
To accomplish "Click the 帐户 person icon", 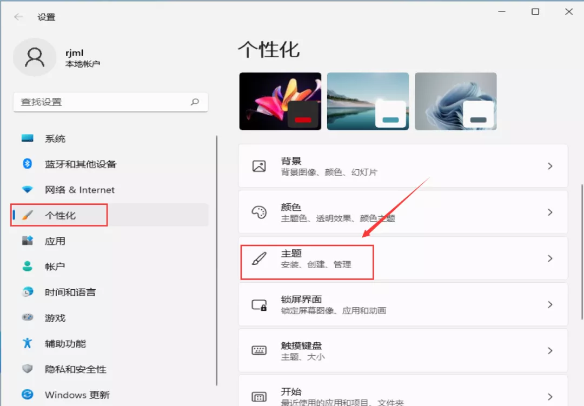I will pyautogui.click(x=27, y=266).
